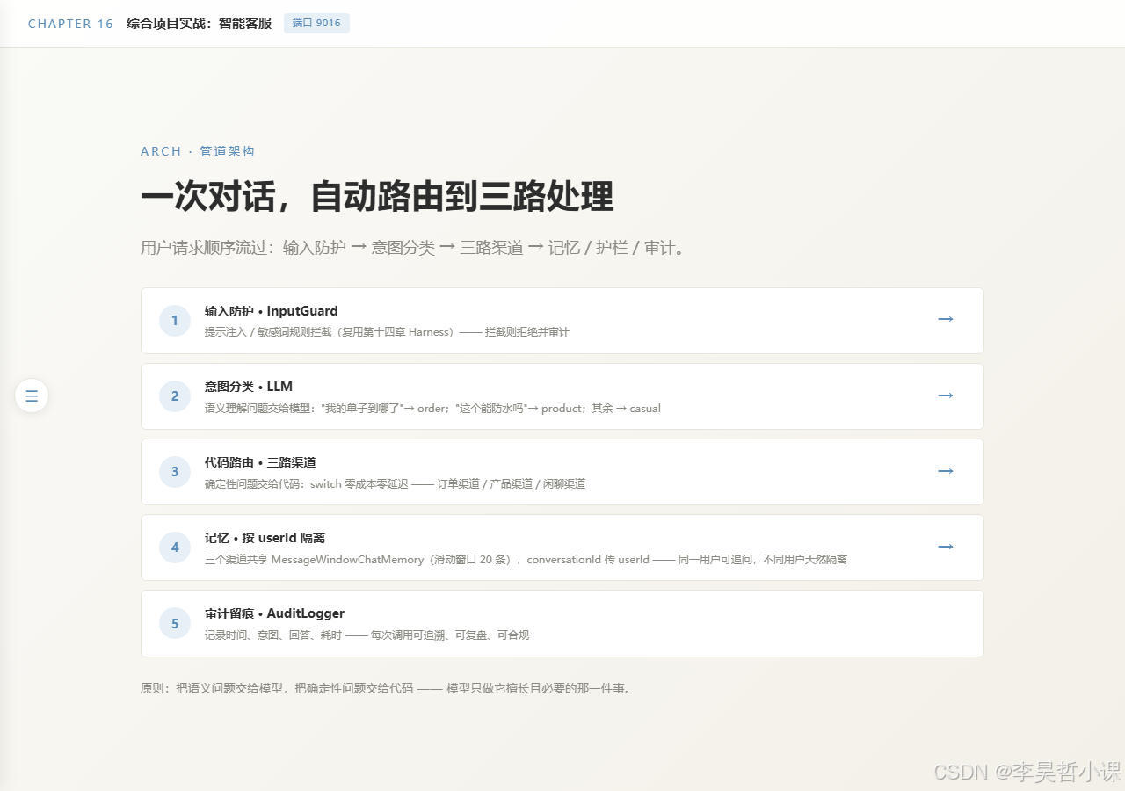Open the 意图分类 • LLM card title

(249, 387)
